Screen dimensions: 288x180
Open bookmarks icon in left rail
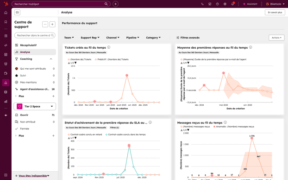coord(6,22)
